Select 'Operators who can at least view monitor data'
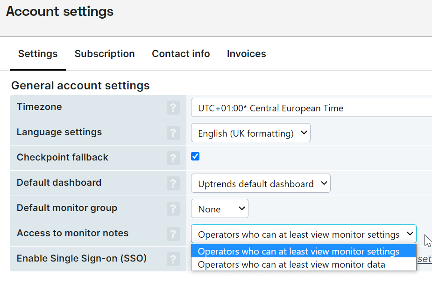 (291, 264)
